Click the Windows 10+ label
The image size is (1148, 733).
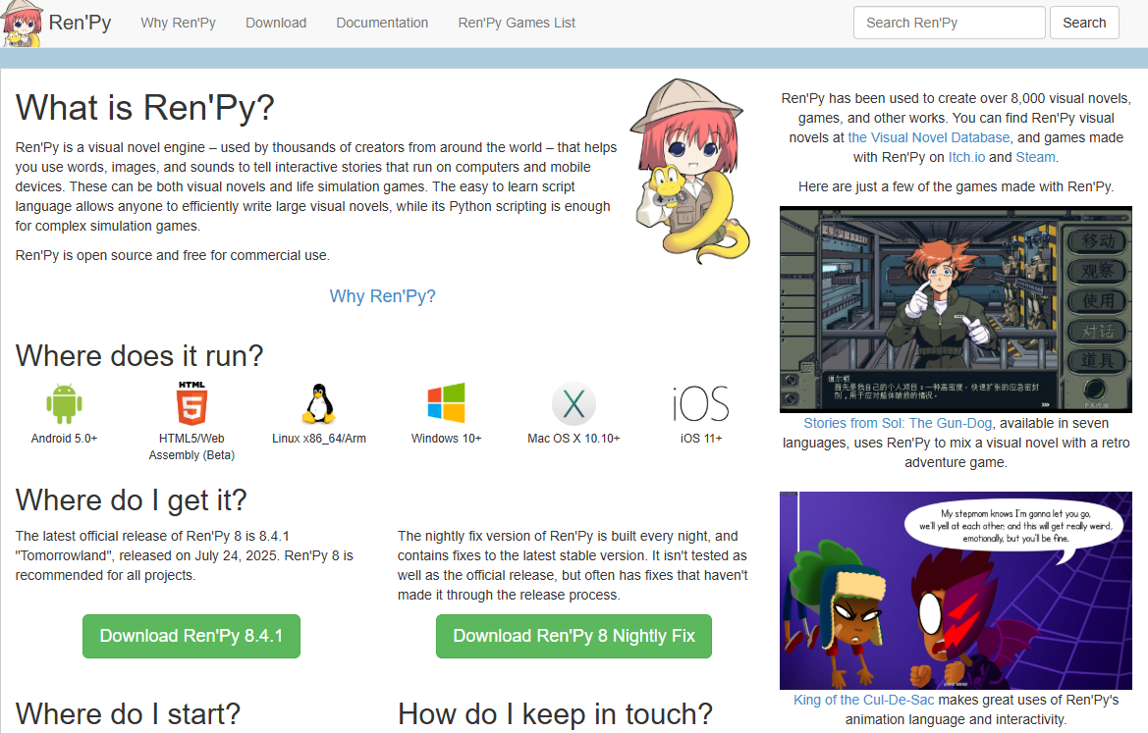[x=447, y=439]
